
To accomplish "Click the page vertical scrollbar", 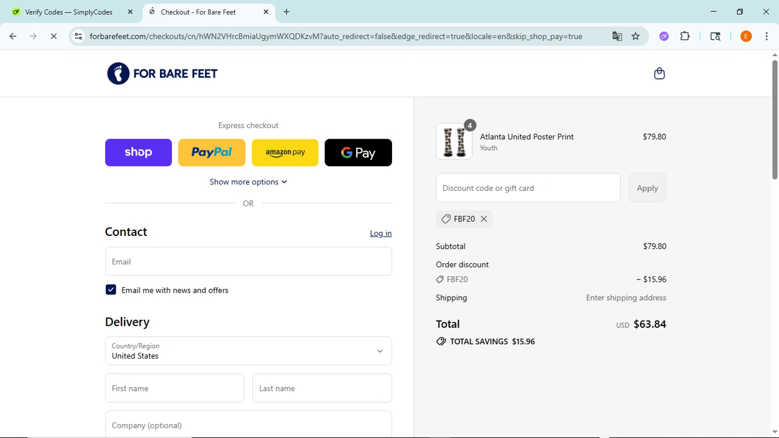I will [x=775, y=120].
